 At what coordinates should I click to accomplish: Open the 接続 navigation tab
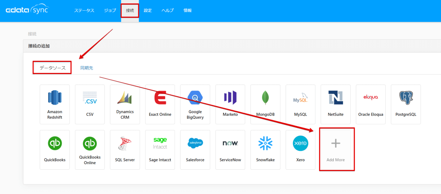coord(130,11)
